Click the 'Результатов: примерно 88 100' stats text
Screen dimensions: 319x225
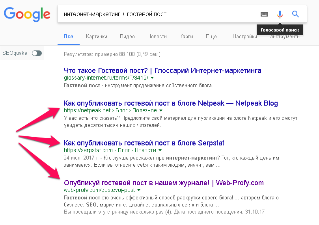pyautogui.click(x=112, y=54)
